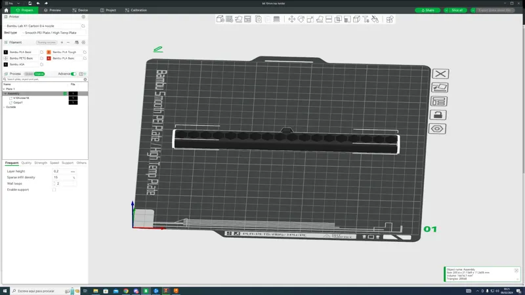Open the printer preset dropdown
The height and width of the screenshot is (295, 525).
pos(43,26)
